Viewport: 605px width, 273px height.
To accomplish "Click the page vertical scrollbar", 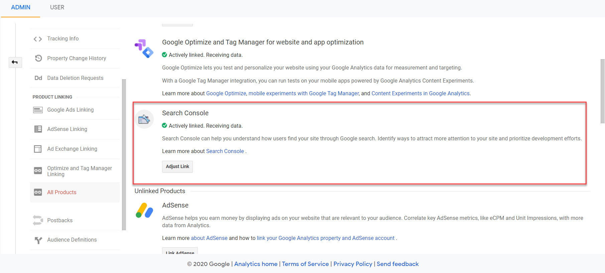I will [x=602, y=91].
